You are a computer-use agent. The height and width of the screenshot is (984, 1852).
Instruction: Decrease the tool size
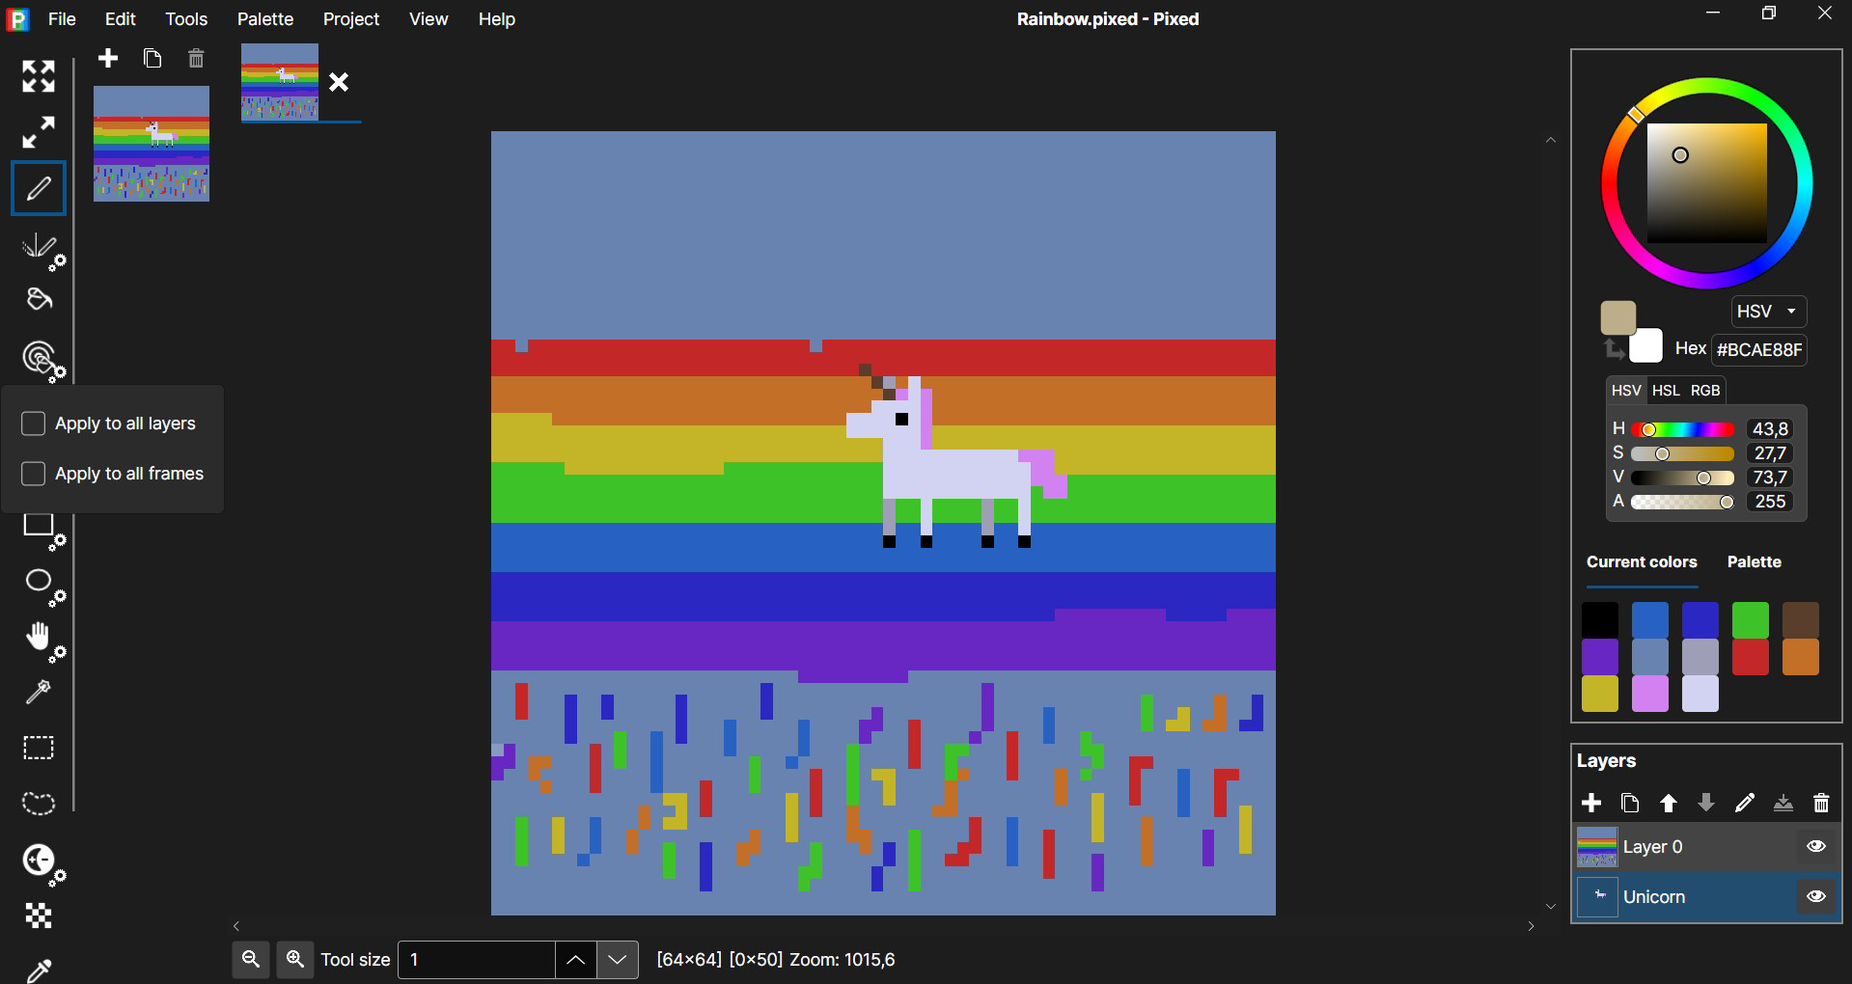coord(618,960)
